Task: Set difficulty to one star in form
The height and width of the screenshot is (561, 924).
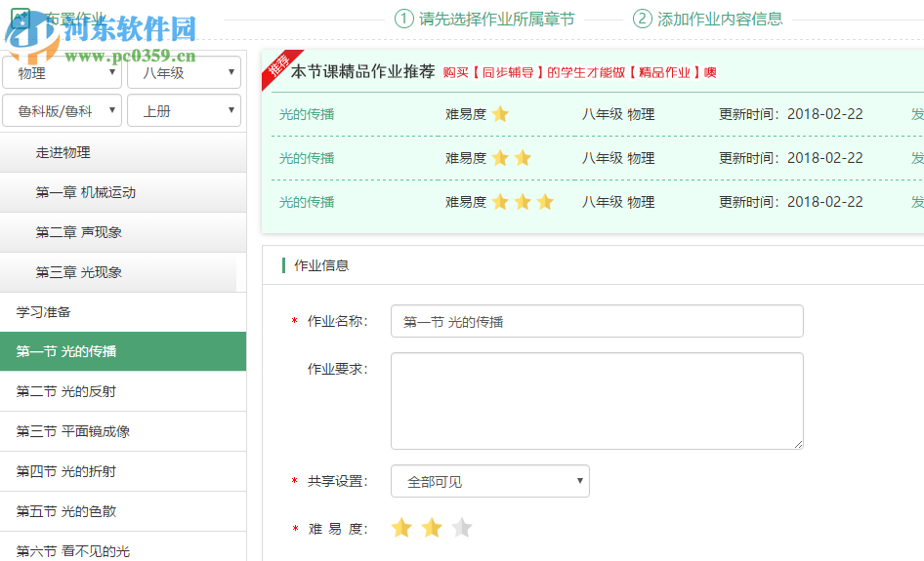Action: (x=401, y=528)
